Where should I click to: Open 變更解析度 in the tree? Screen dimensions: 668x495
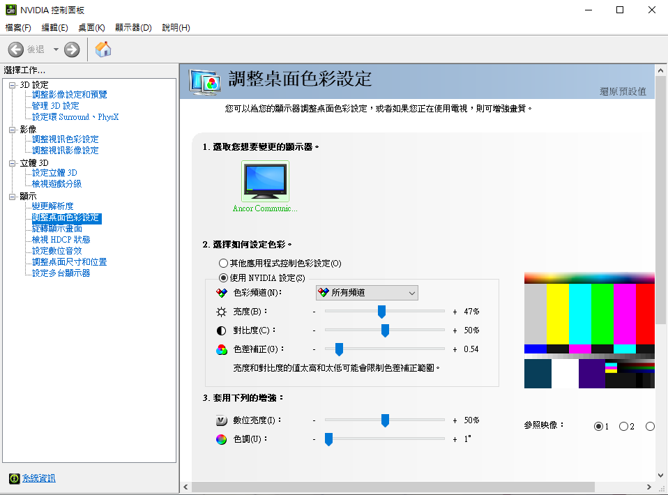(x=53, y=206)
